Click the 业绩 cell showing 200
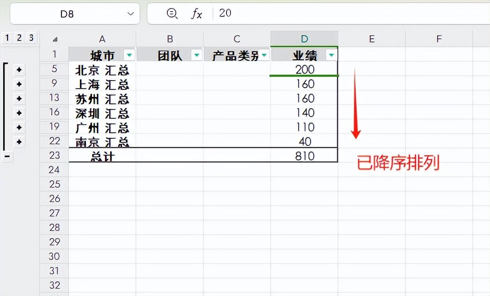 click(304, 69)
